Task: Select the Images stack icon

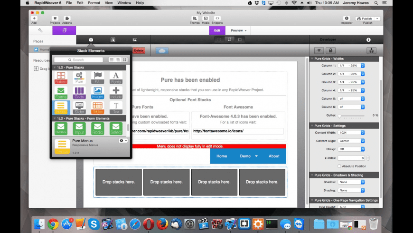Action: tap(97, 93)
